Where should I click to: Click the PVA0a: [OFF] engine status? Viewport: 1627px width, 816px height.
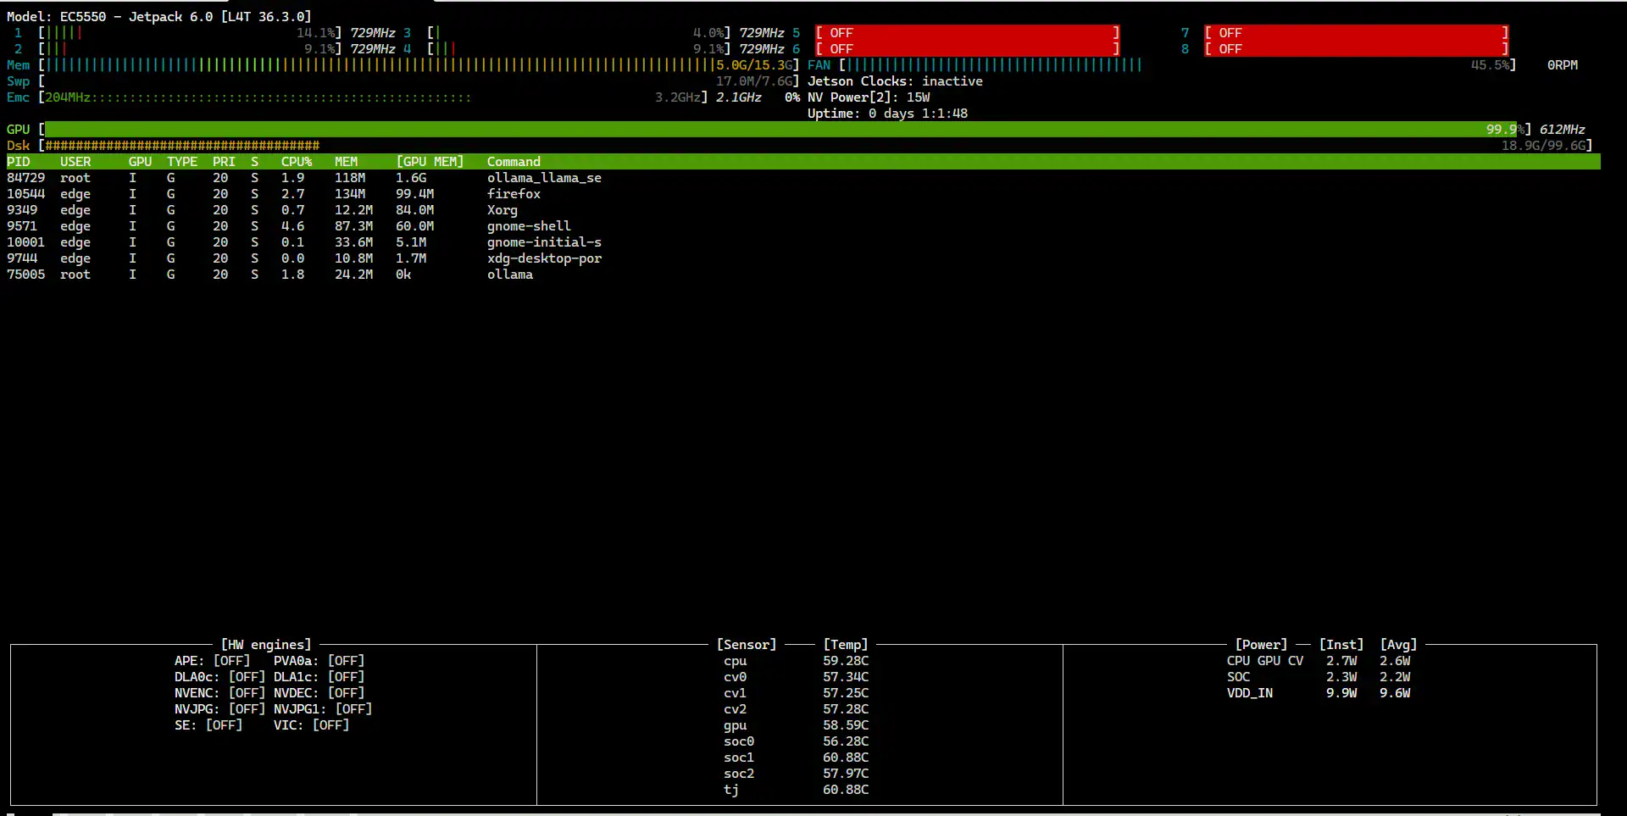point(319,661)
